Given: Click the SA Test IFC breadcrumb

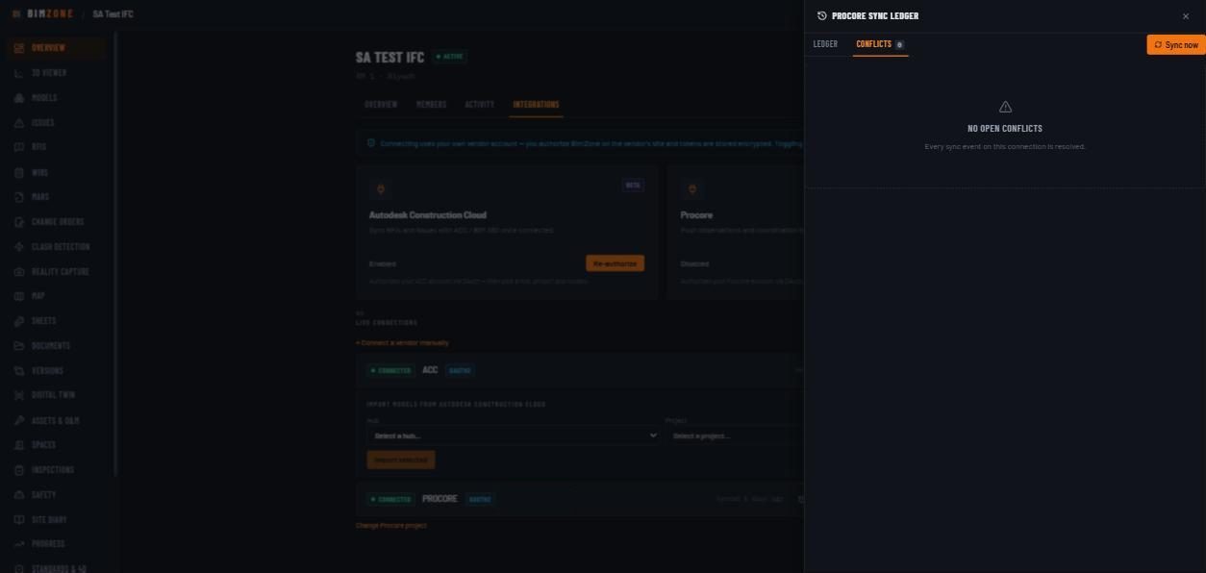Looking at the screenshot, I should pyautogui.click(x=113, y=14).
